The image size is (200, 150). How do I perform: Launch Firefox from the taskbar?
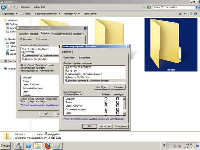48,146
